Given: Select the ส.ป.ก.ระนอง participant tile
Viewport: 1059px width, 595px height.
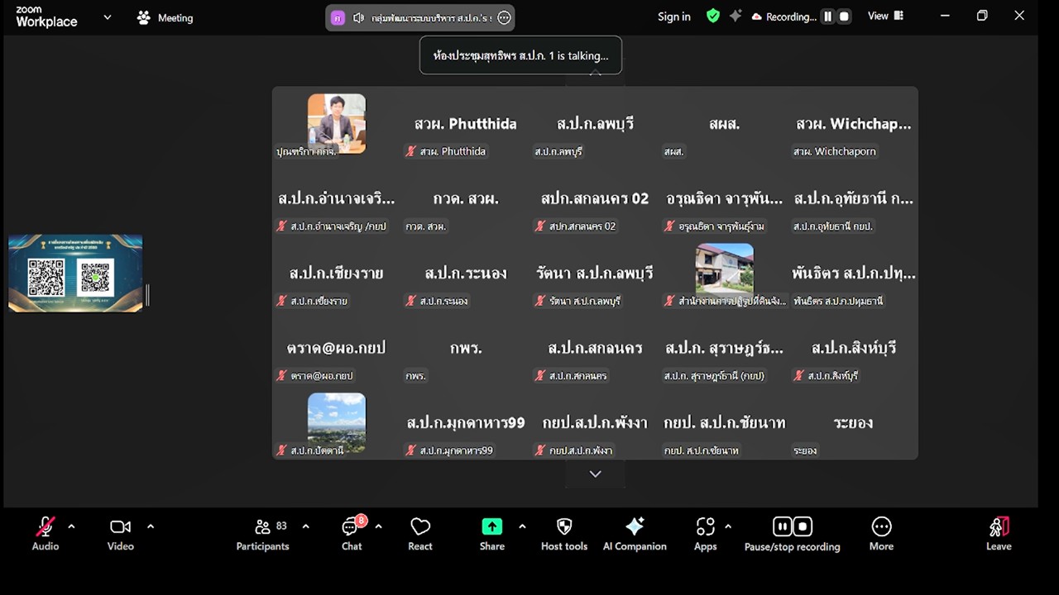Looking at the screenshot, I should point(466,274).
